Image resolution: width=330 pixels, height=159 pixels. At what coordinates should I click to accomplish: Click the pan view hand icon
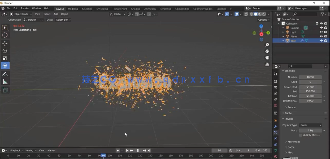(x=267, y=51)
